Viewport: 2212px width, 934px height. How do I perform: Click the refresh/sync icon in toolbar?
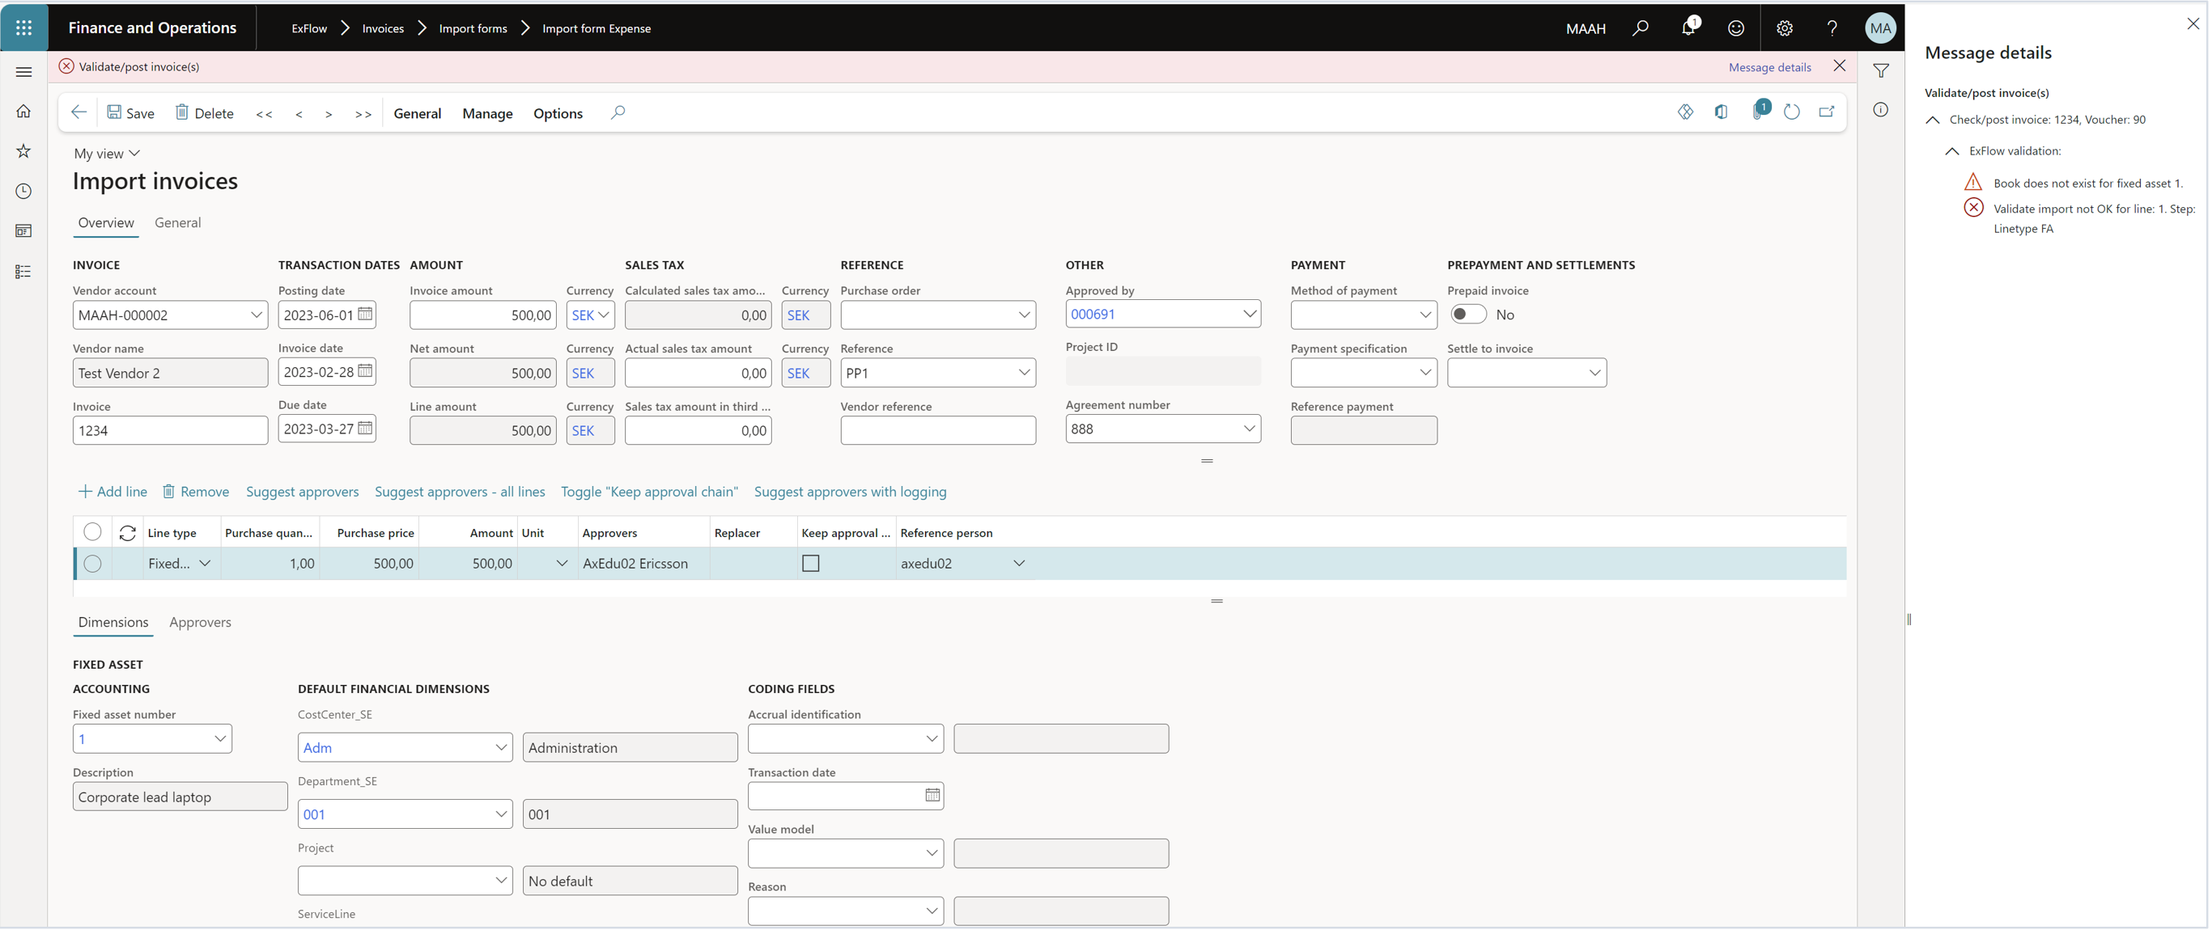(x=1792, y=112)
